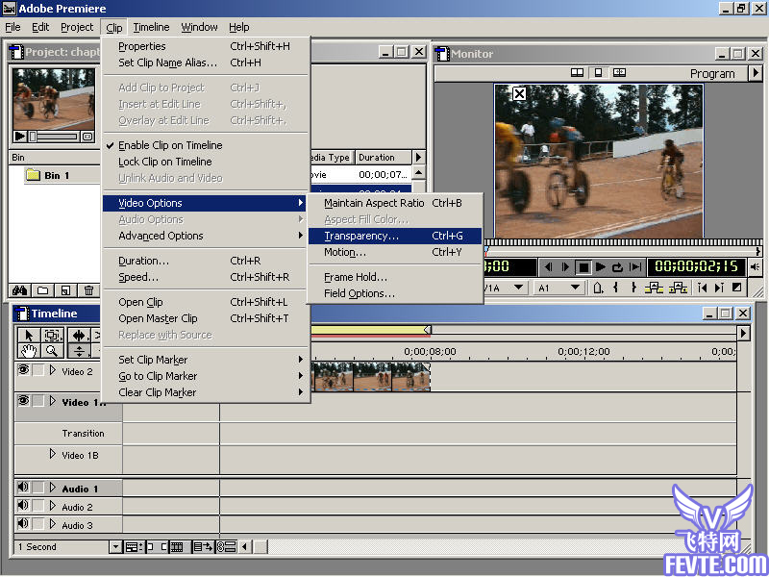
Task: Toggle Sync Mode icon in Timeline footer
Action: [227, 546]
